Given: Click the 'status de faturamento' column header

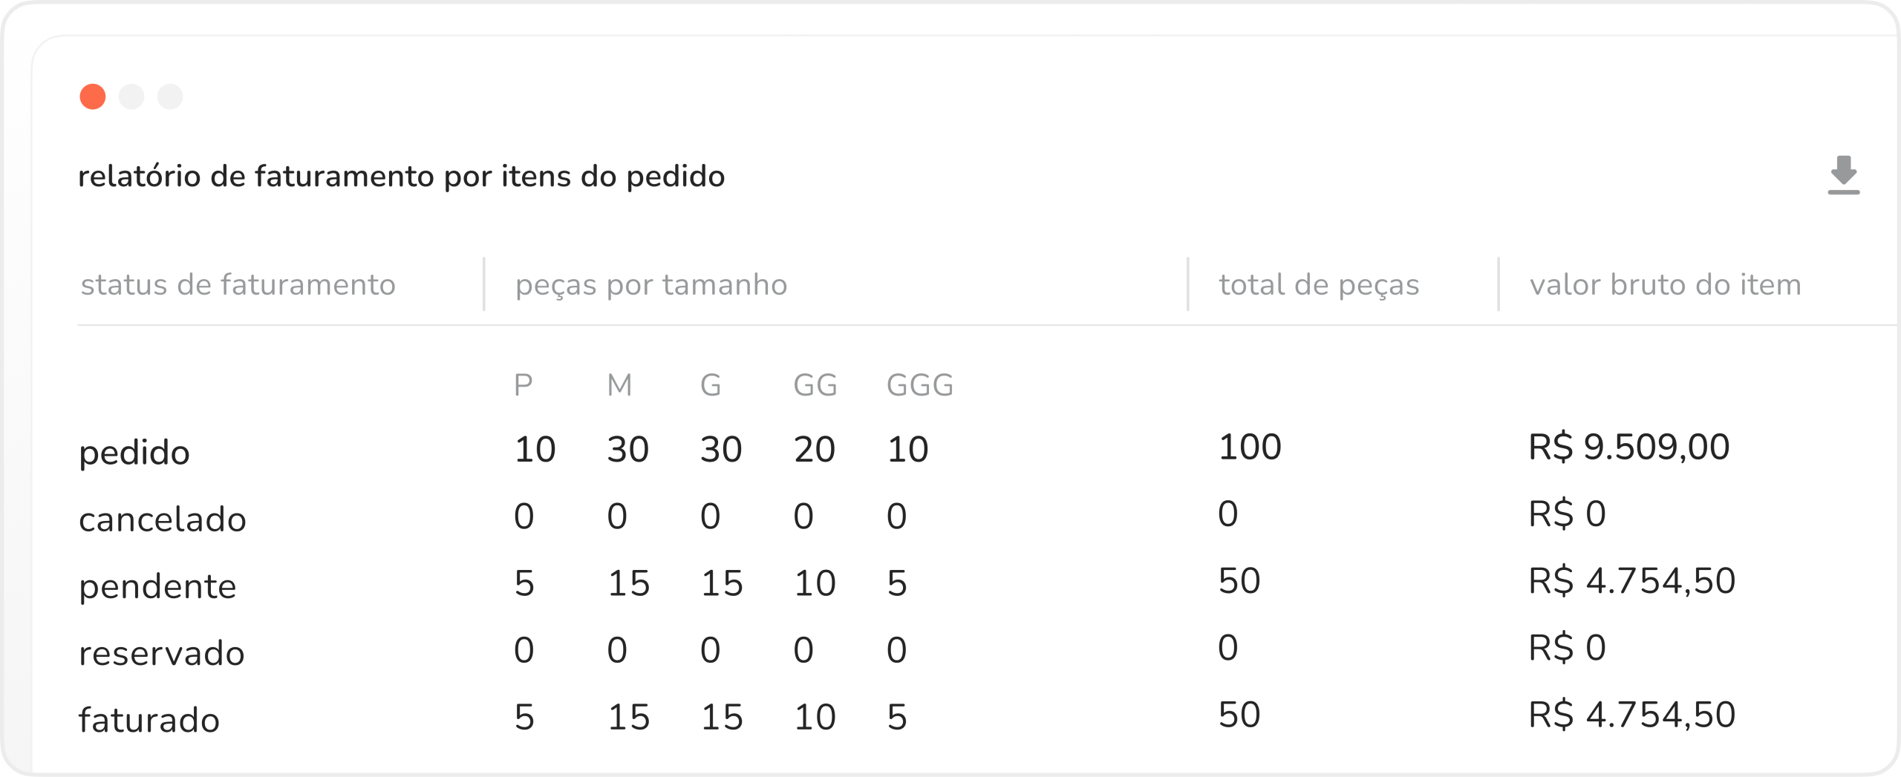Looking at the screenshot, I should [238, 285].
